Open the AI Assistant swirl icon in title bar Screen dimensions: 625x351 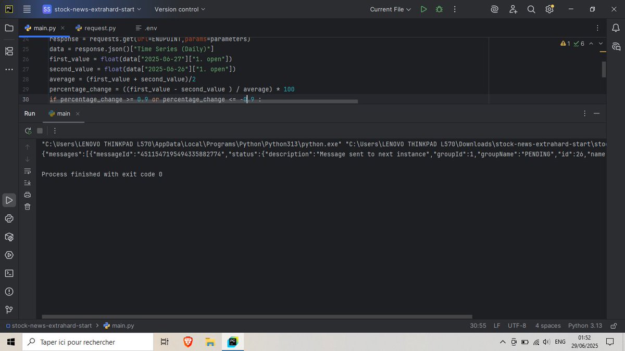tap(495, 9)
